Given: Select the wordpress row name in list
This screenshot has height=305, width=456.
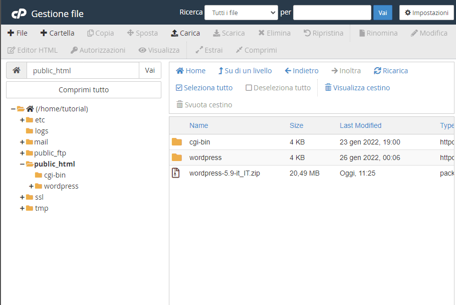Looking at the screenshot, I should click(205, 158).
